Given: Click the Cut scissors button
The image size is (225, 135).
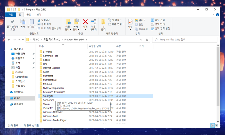Looking at the screenshot, I should point(44,20).
